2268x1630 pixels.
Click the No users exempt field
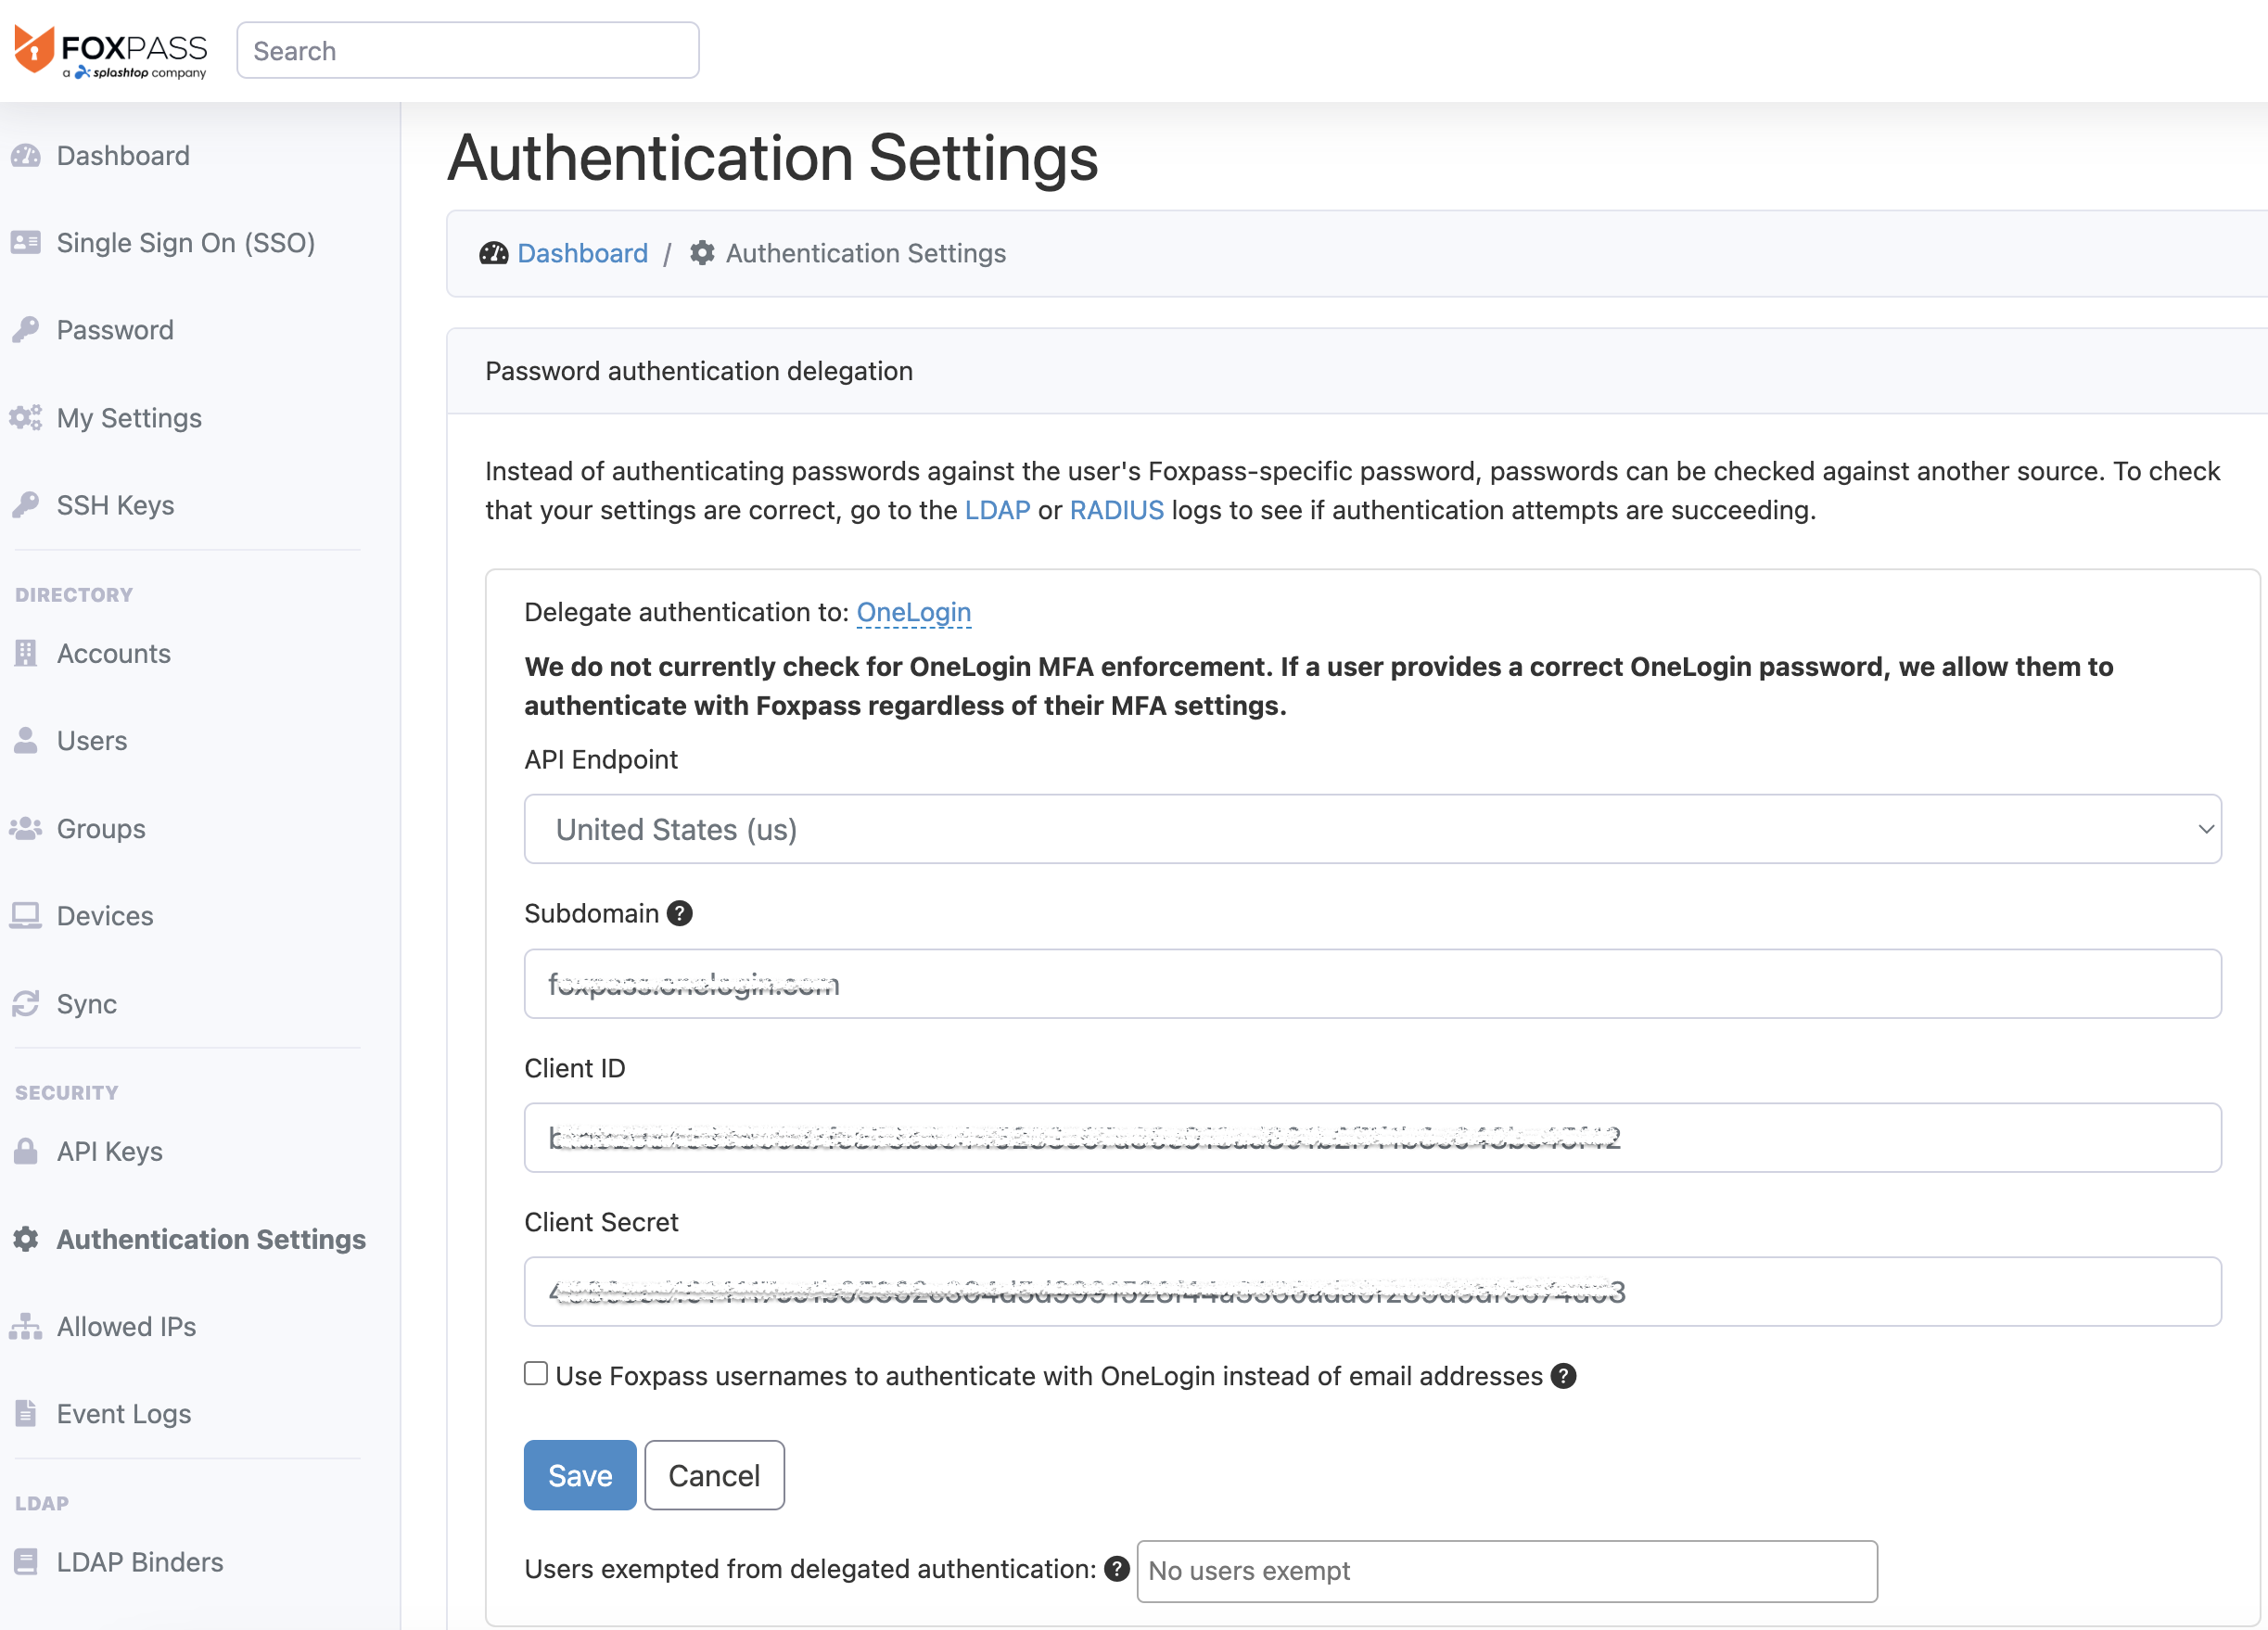pyautogui.click(x=1507, y=1572)
